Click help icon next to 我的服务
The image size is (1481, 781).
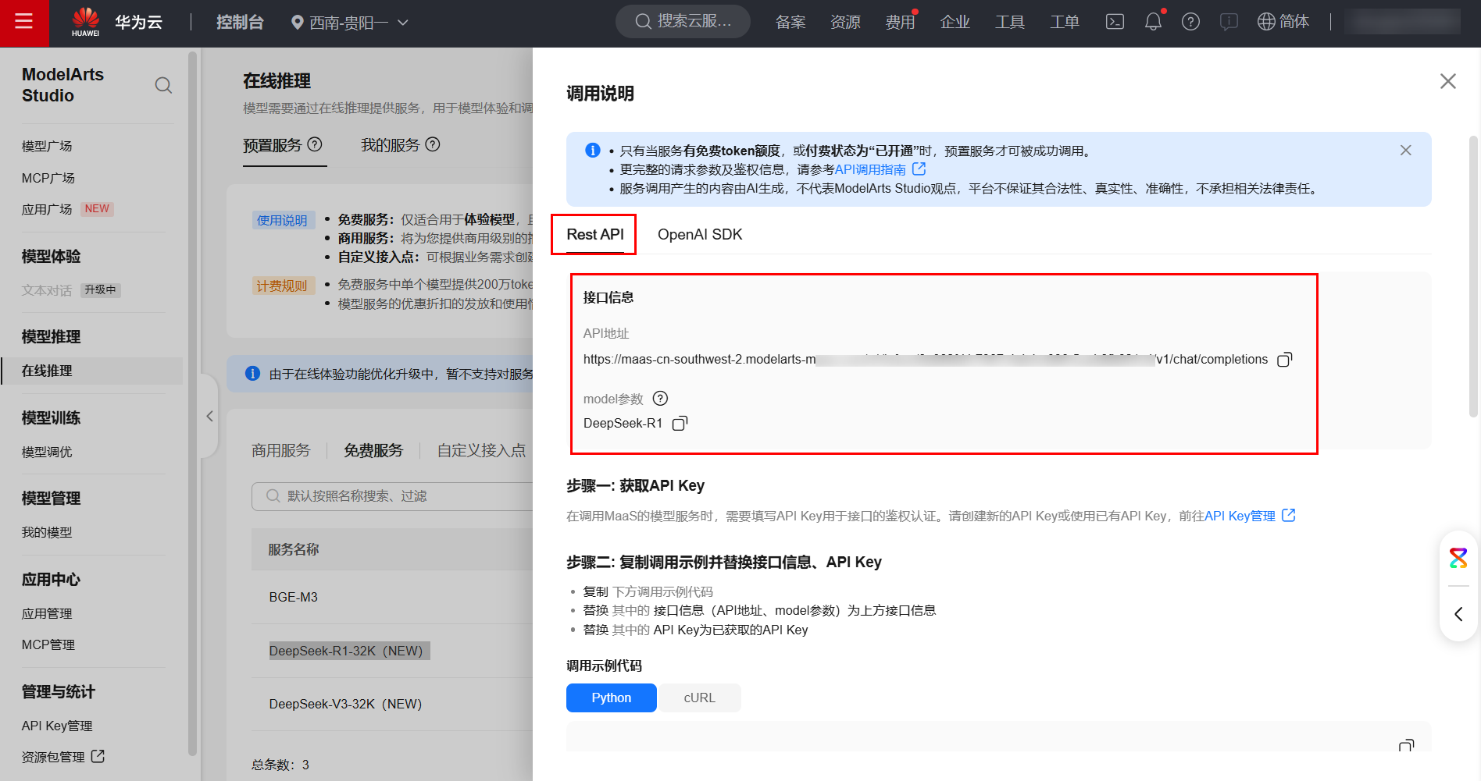(x=433, y=144)
